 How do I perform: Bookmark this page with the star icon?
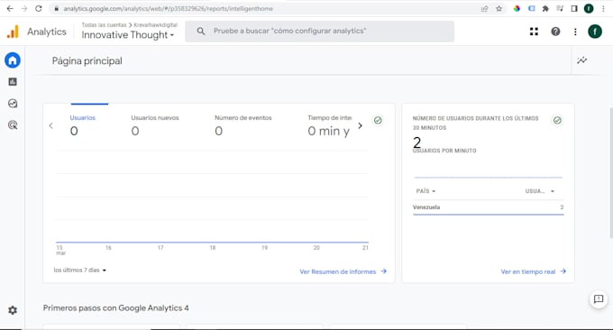[x=499, y=9]
